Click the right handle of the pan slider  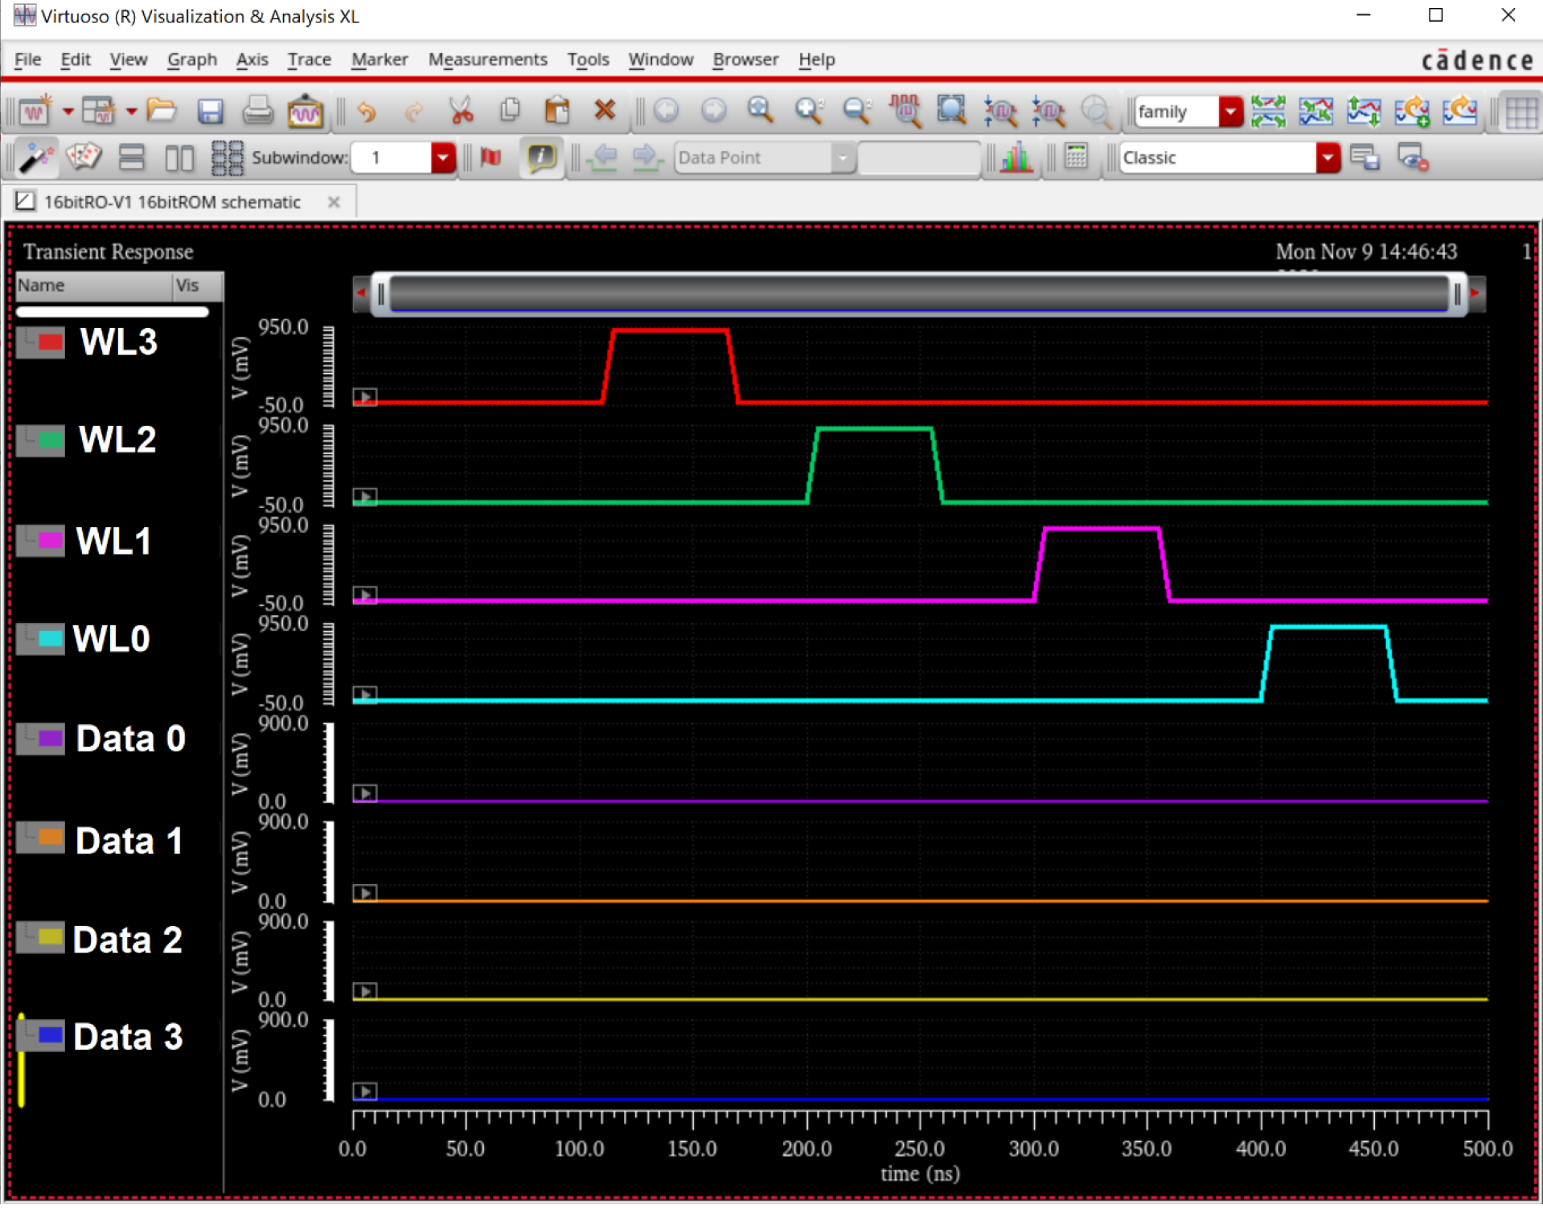coord(1457,294)
